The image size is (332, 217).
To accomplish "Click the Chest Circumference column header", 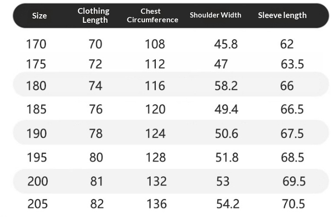I will [x=153, y=16].
